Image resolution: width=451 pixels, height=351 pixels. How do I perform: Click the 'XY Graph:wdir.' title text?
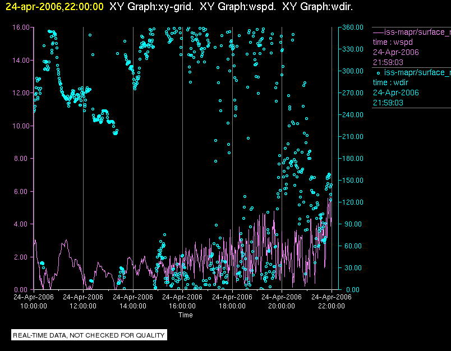(x=317, y=7)
